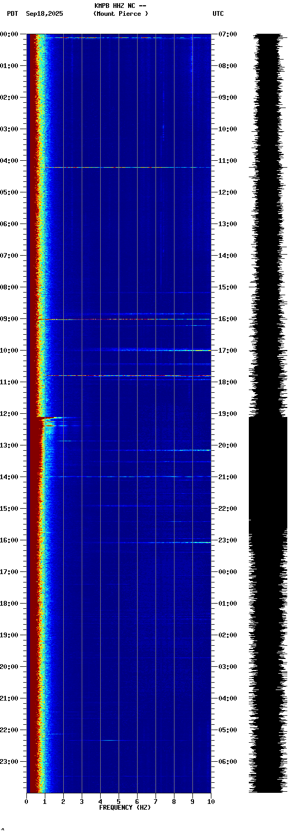Click the '6' tick on the frequency axis
The image size is (291, 835).
coord(137,802)
